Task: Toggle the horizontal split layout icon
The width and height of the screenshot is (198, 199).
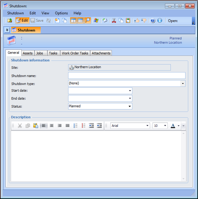Action: click(80, 20)
